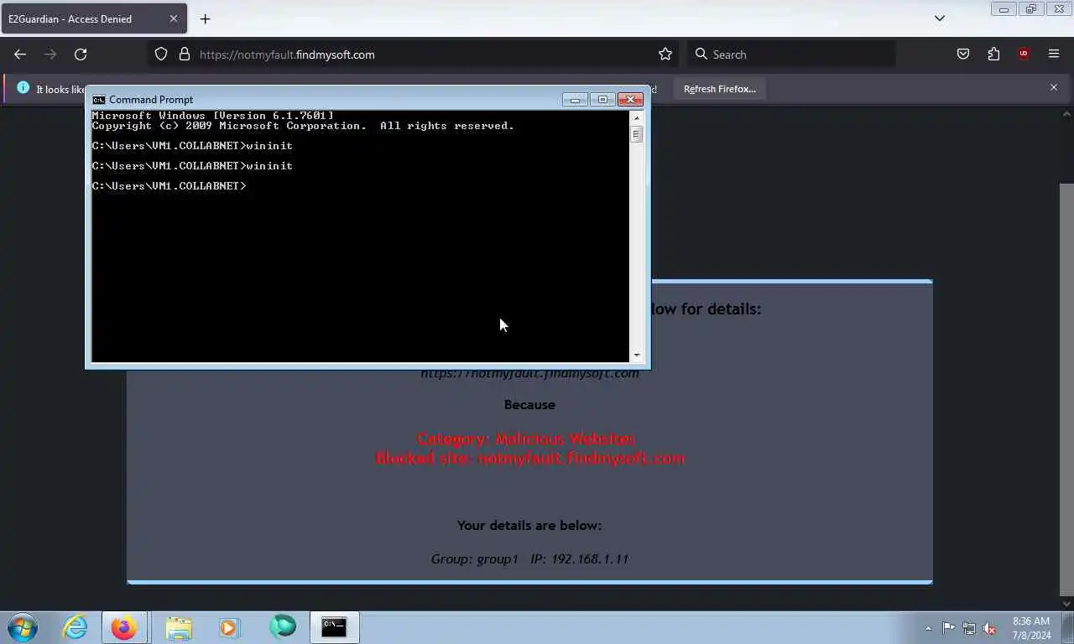This screenshot has height=644, width=1074.
Task: Launch Internet Explorer from taskbar
Action: pos(76,627)
